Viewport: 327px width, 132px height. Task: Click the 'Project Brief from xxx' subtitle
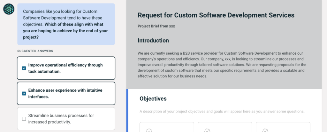point(156,26)
